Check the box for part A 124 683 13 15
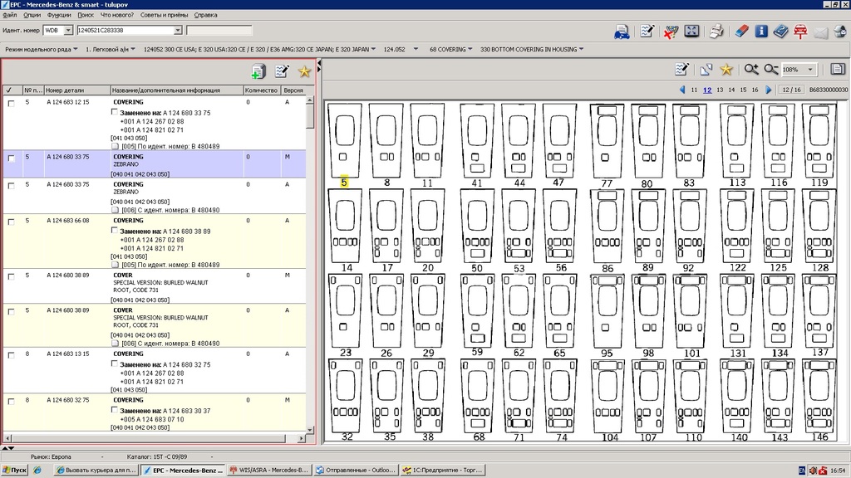Image resolution: width=851 pixels, height=478 pixels. click(11, 355)
